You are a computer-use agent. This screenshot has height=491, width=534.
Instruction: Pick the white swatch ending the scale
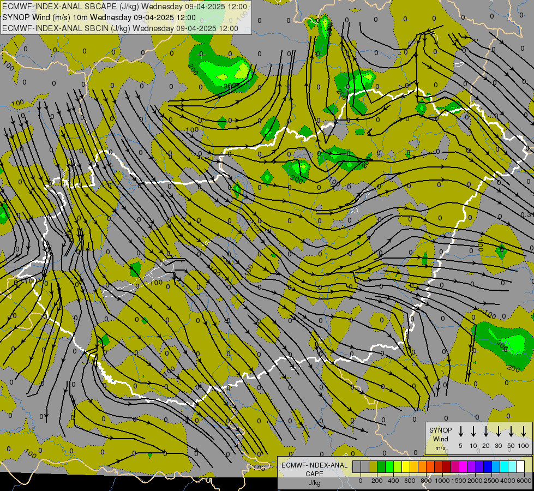click(520, 466)
